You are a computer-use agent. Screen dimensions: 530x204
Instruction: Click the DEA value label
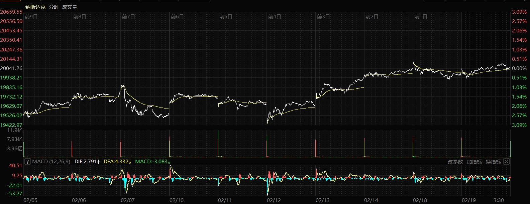[116, 162]
